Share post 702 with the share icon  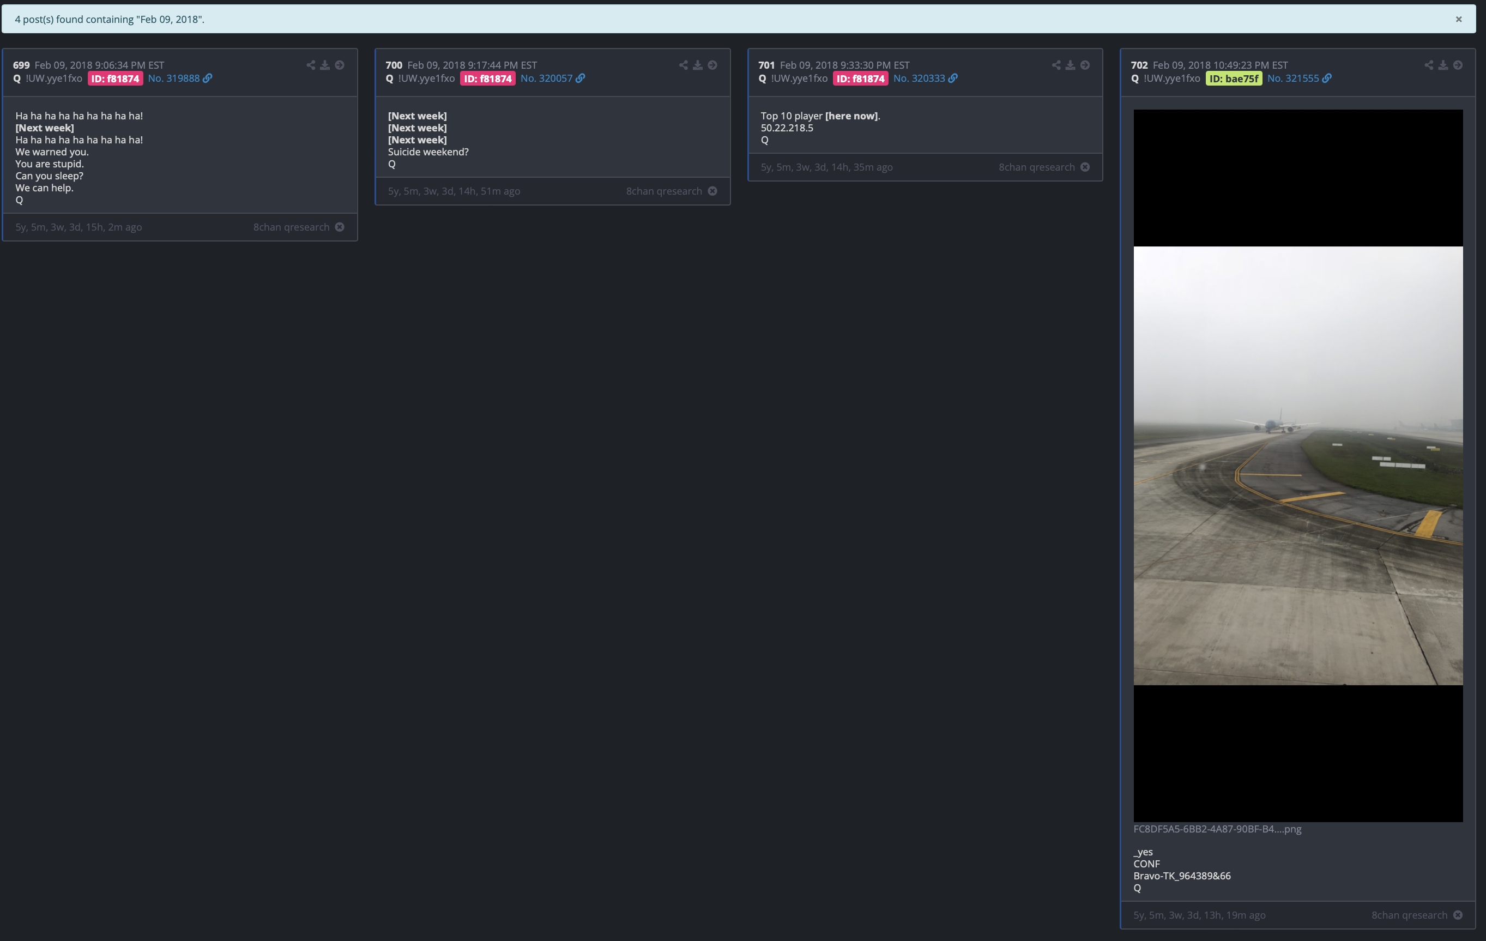[x=1429, y=65]
